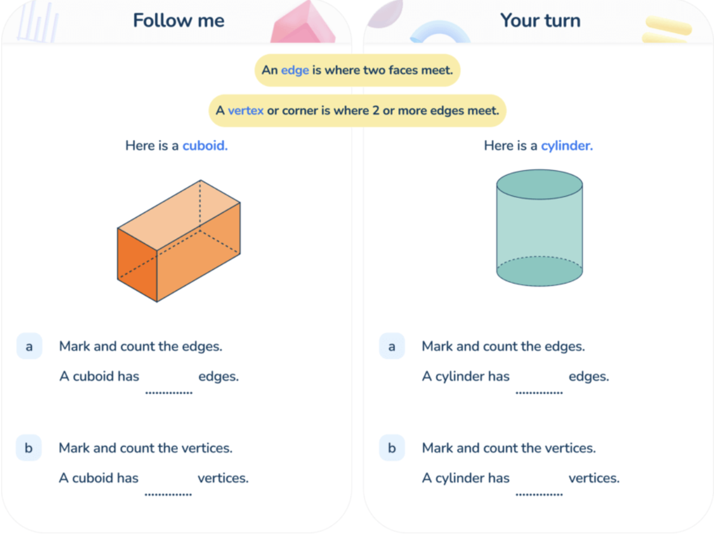
Task: Click the yellow bars decoration
Action: tap(666, 29)
